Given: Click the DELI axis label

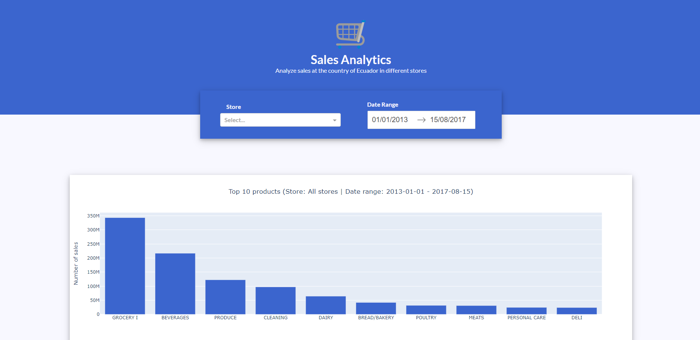Looking at the screenshot, I should click(x=577, y=318).
